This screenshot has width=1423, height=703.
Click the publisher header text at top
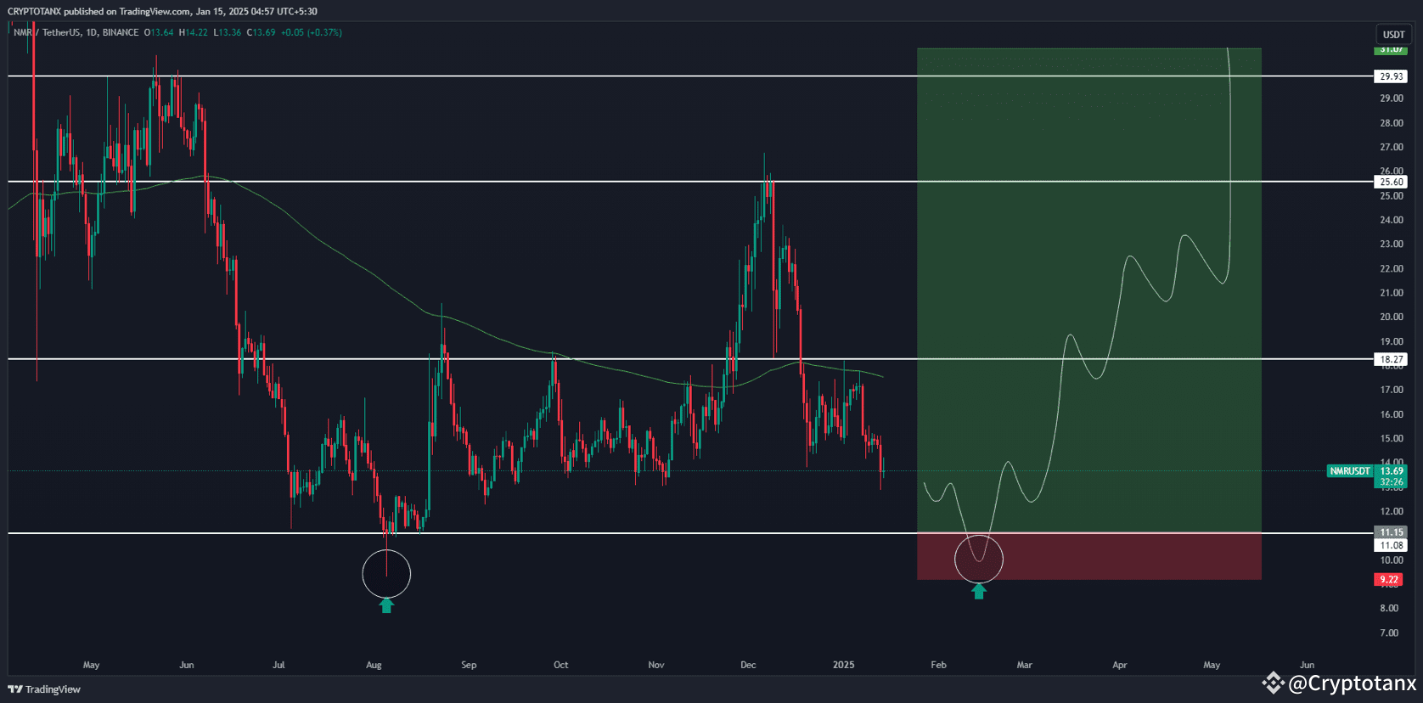pos(162,11)
